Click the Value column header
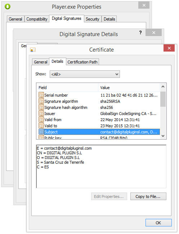Screen dimensions: 179x234 coord(129,88)
